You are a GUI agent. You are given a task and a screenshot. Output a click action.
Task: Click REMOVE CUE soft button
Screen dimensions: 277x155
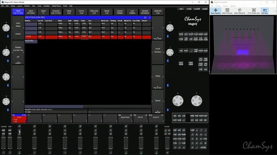[158, 12]
